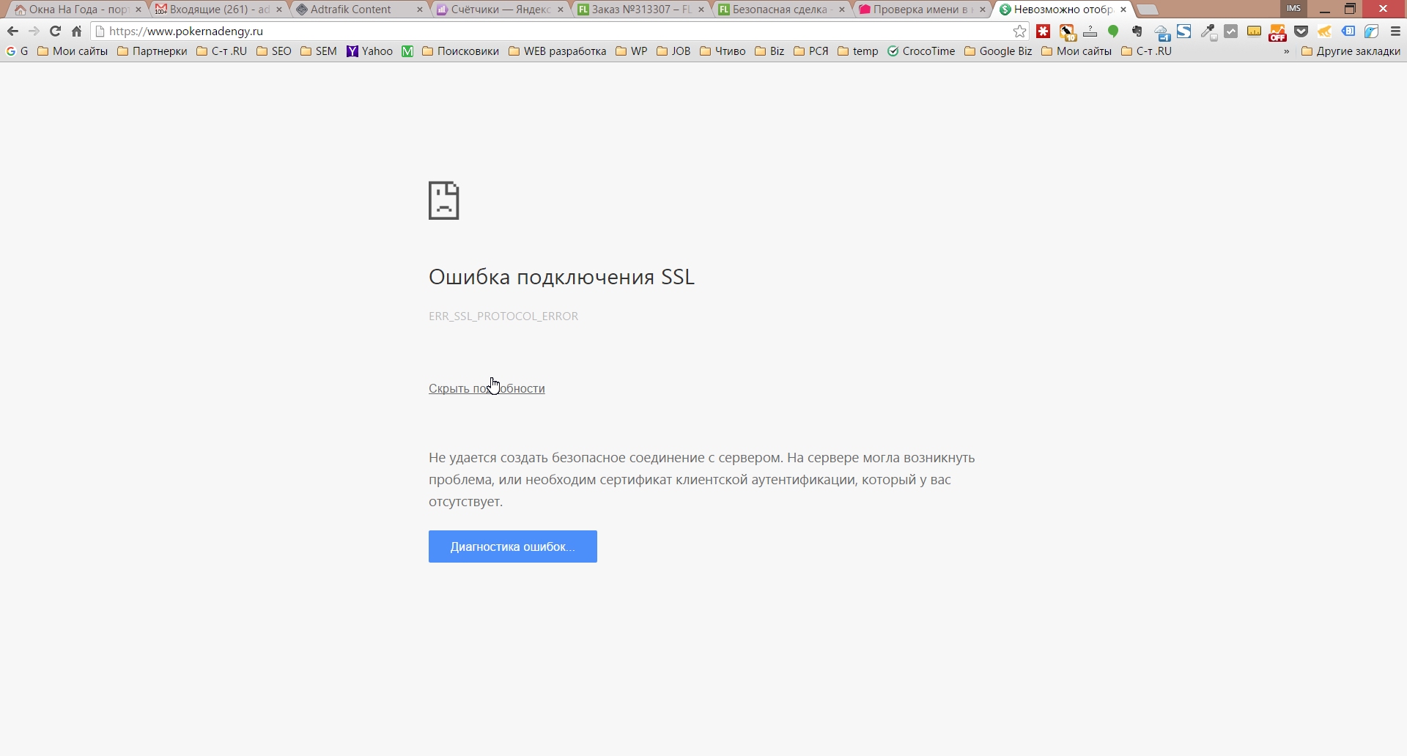
Task: Switch to the Заказ №313307 tab
Action: coord(639,10)
